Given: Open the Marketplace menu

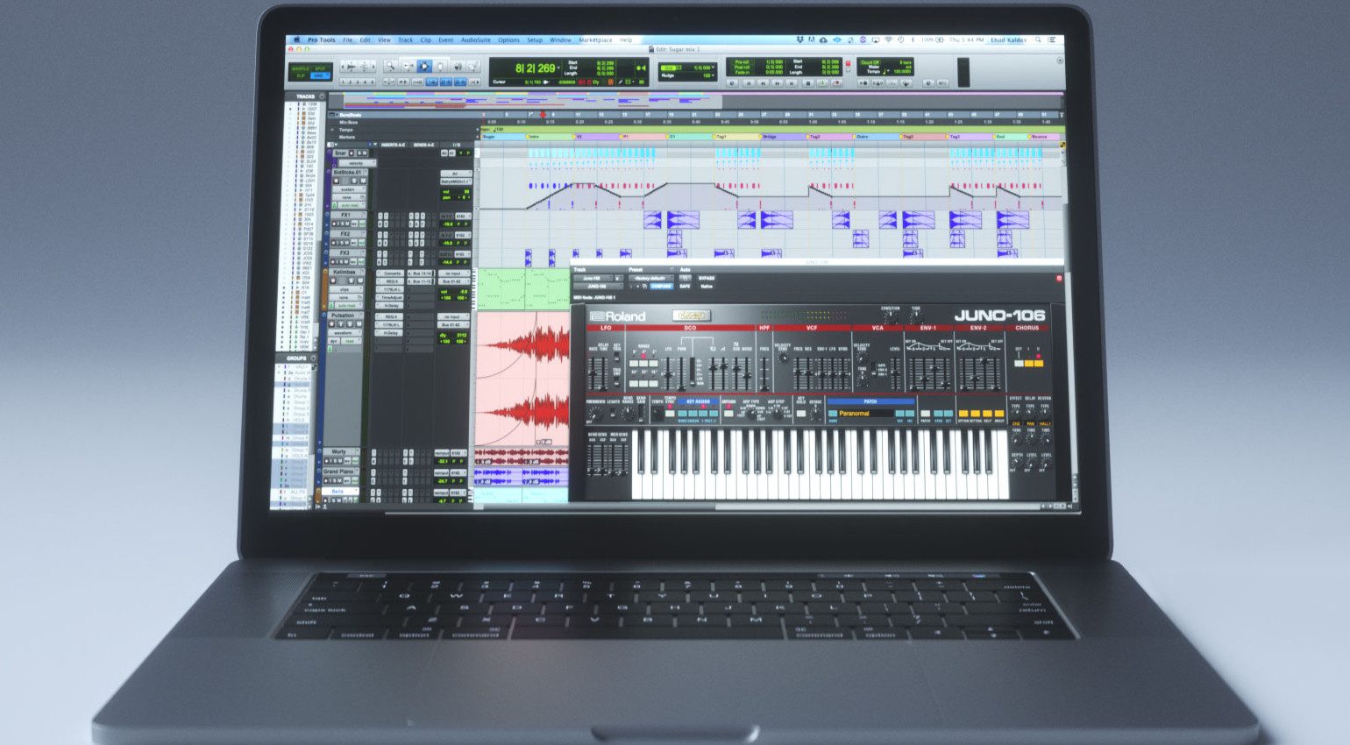Looking at the screenshot, I should point(595,39).
